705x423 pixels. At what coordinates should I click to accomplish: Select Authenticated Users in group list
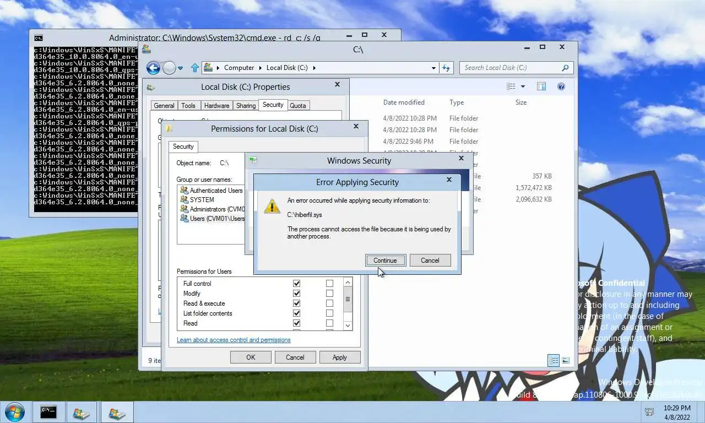212,191
